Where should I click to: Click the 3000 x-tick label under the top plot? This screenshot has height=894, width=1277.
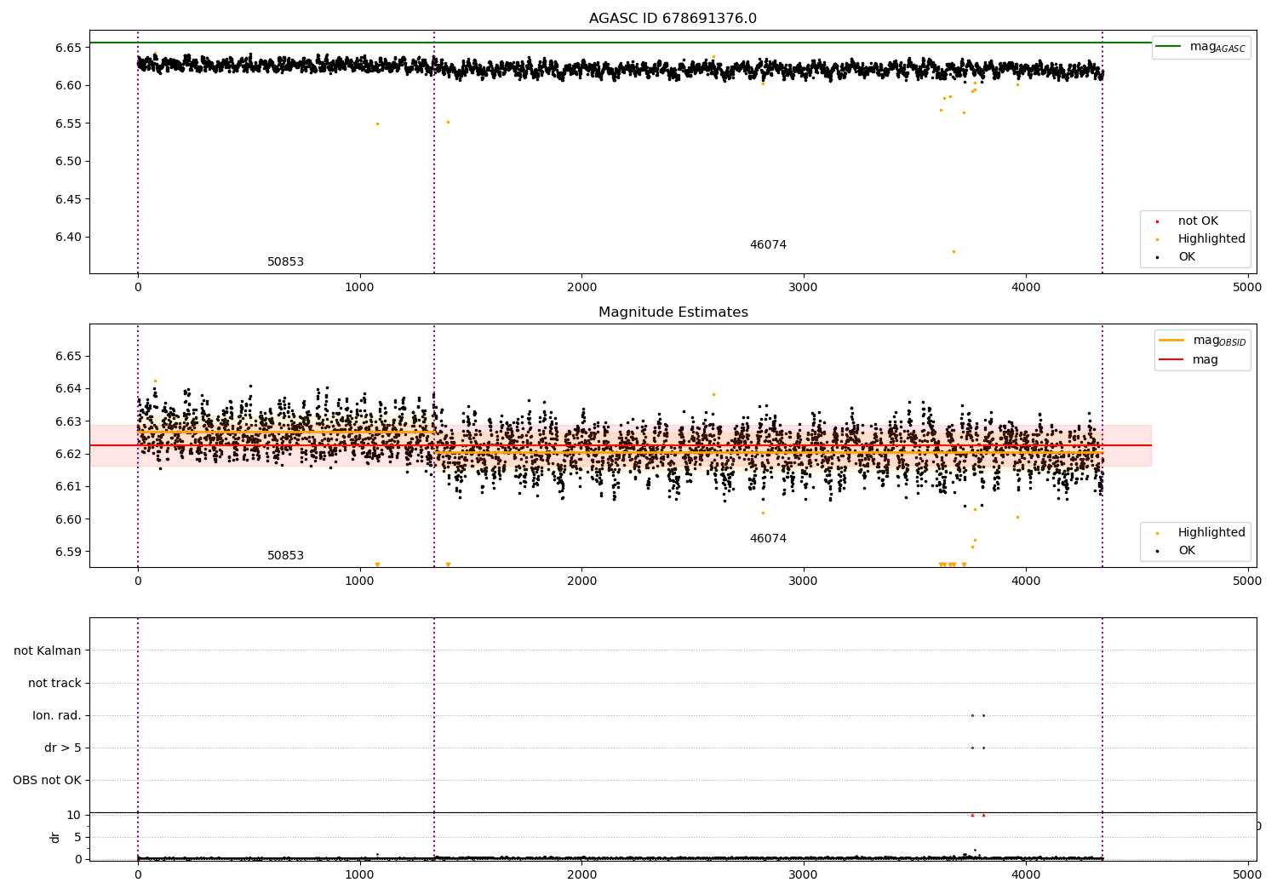click(804, 287)
